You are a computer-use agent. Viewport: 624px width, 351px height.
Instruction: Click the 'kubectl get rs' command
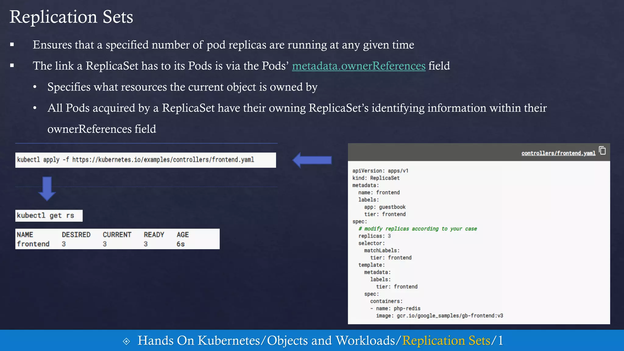tap(49, 216)
